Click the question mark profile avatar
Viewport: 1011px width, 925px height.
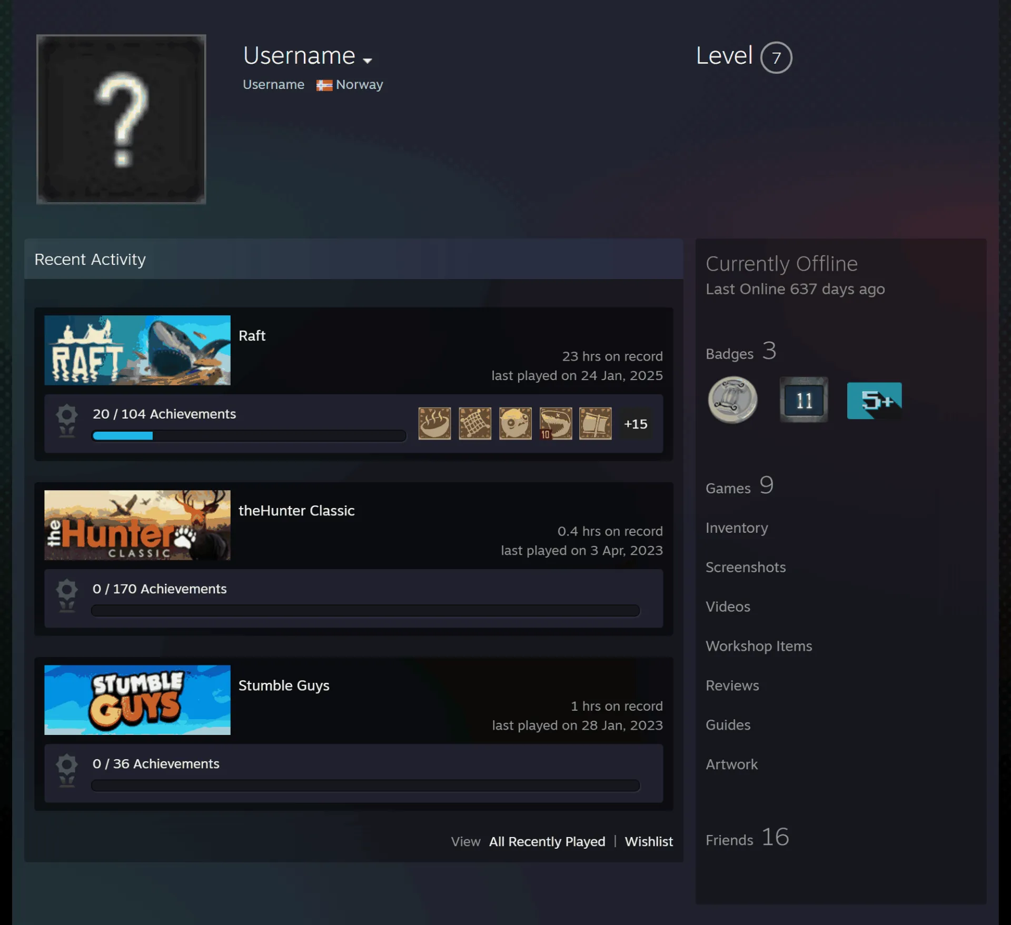click(121, 119)
